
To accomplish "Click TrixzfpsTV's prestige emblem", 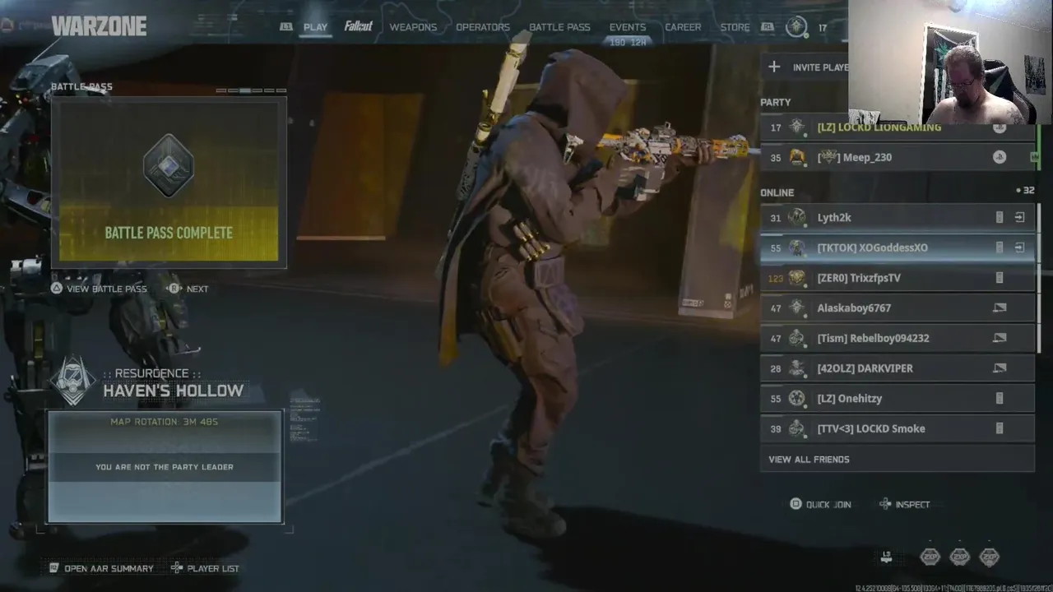I will pyautogui.click(x=796, y=278).
